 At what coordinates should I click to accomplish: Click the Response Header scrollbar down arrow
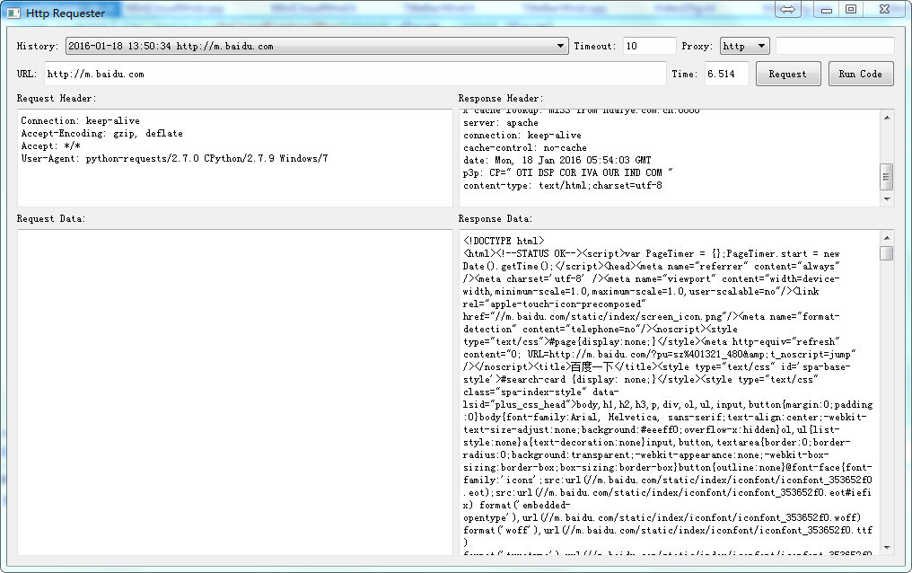887,199
